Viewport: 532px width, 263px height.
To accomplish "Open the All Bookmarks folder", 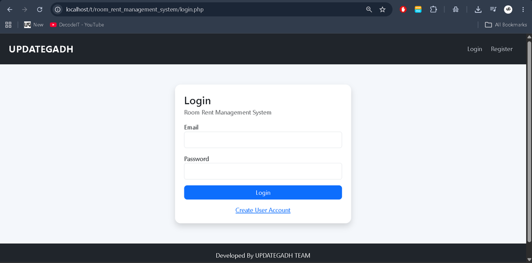I will point(506,25).
